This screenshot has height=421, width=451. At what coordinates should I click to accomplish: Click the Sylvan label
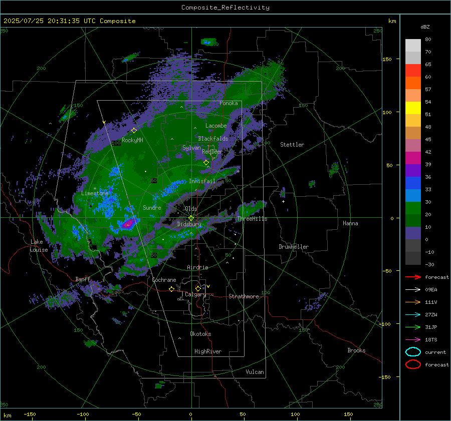(x=191, y=148)
